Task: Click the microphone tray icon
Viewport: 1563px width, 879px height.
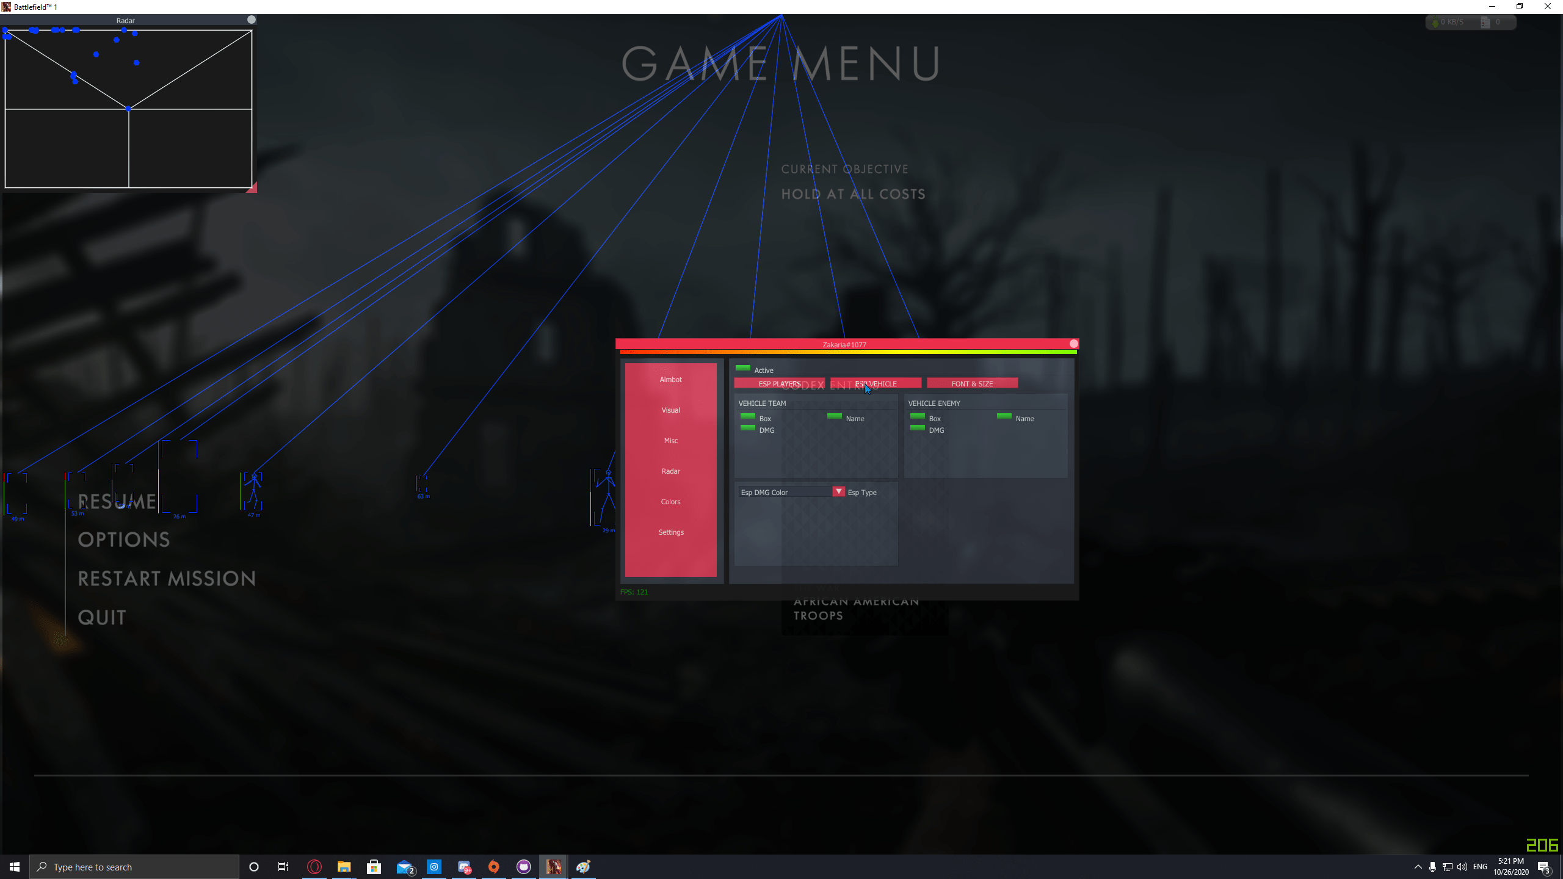Action: 1432,867
